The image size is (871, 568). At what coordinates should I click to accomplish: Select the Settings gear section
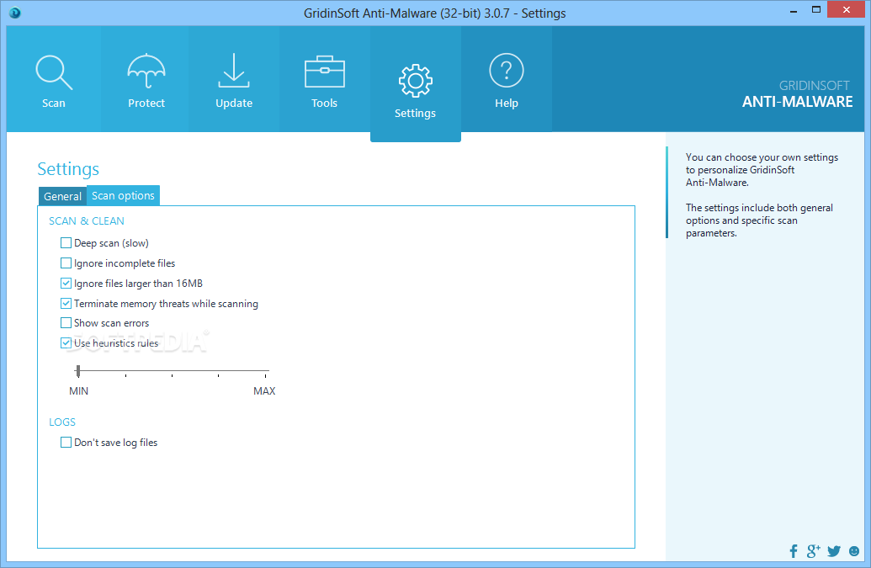point(416,84)
